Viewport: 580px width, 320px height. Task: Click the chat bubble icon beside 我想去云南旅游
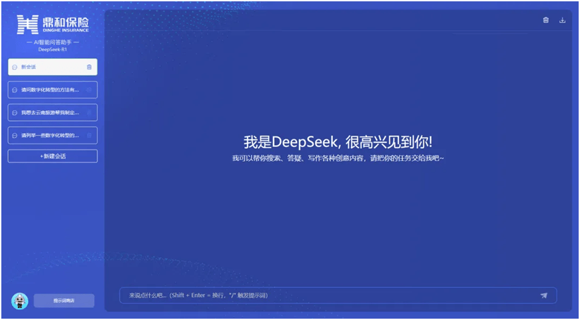click(x=15, y=113)
